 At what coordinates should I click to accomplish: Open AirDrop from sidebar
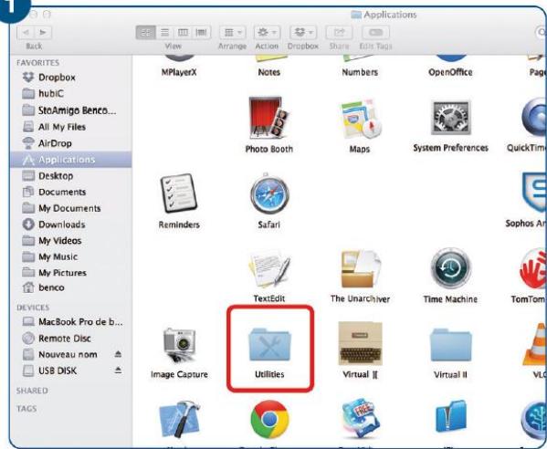tap(71, 143)
